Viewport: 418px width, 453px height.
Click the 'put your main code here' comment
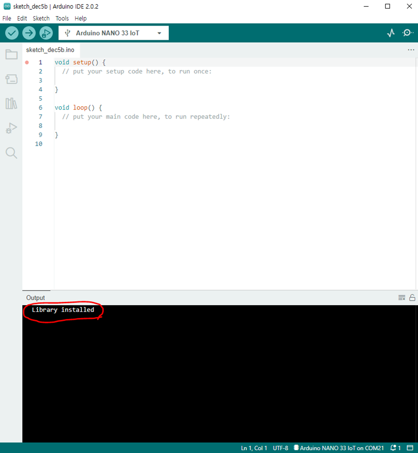146,117
